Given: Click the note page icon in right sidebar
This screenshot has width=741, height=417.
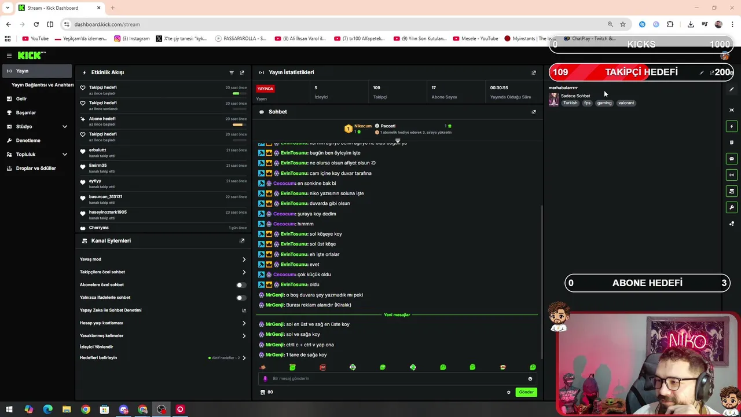Looking at the screenshot, I should coord(732,142).
